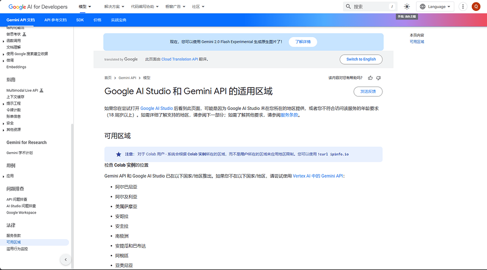Click the thumbs up feedback icon
The width and height of the screenshot is (487, 270).
click(x=370, y=78)
